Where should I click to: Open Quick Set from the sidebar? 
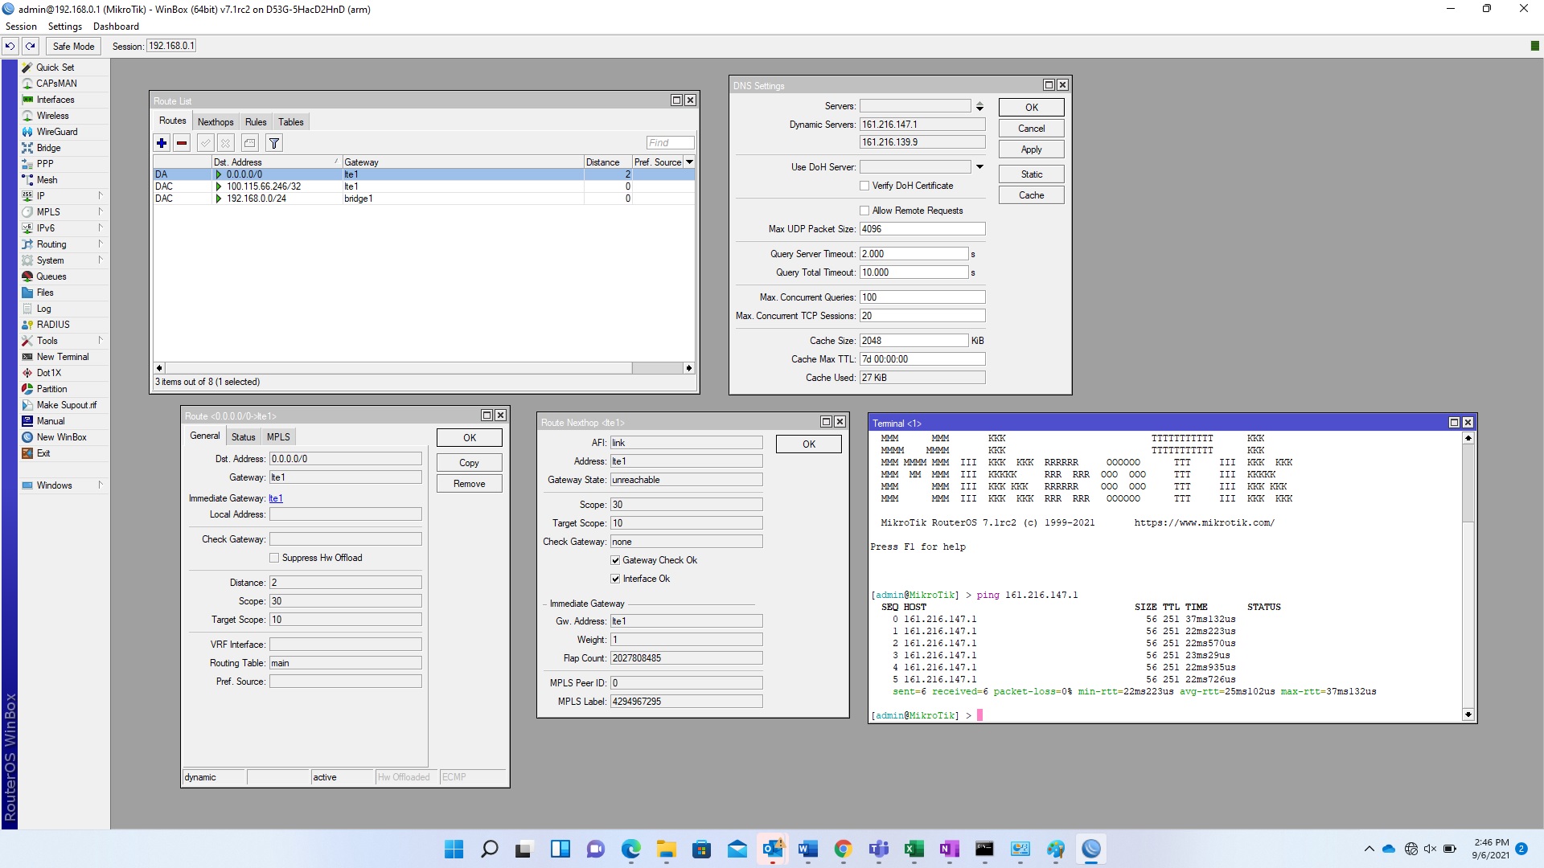pos(55,68)
